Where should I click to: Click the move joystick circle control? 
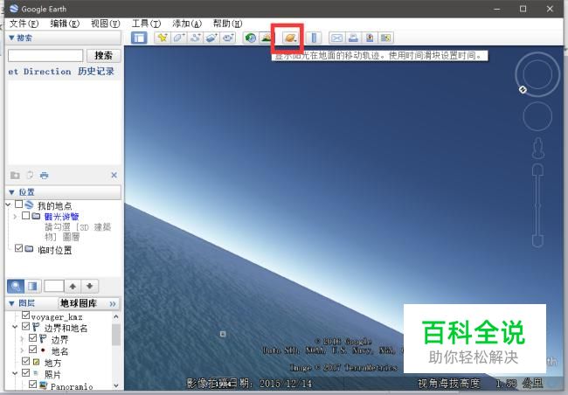(537, 116)
